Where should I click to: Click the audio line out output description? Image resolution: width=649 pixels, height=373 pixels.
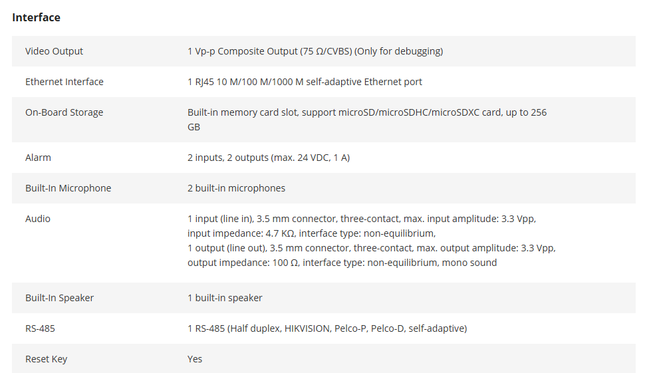pyautogui.click(x=372, y=255)
